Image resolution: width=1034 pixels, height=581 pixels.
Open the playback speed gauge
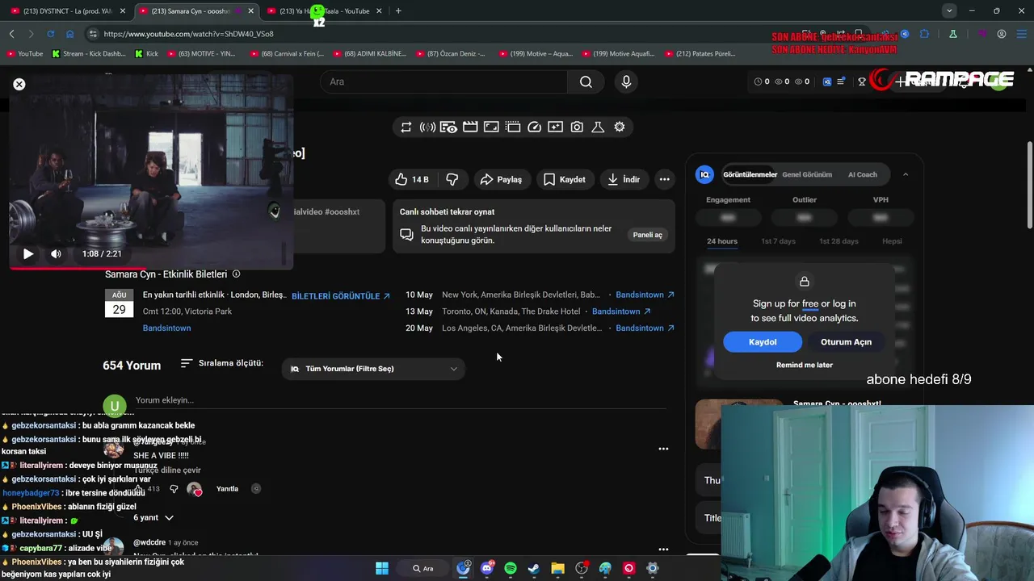534,127
